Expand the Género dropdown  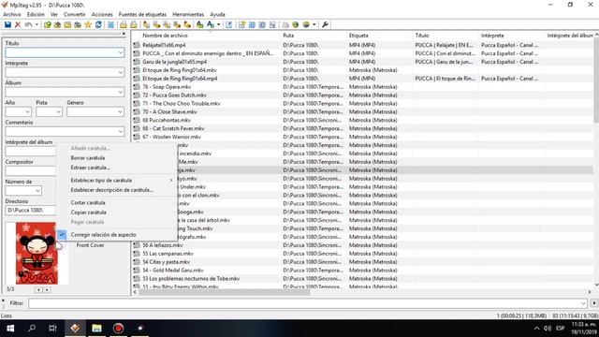tap(121, 112)
